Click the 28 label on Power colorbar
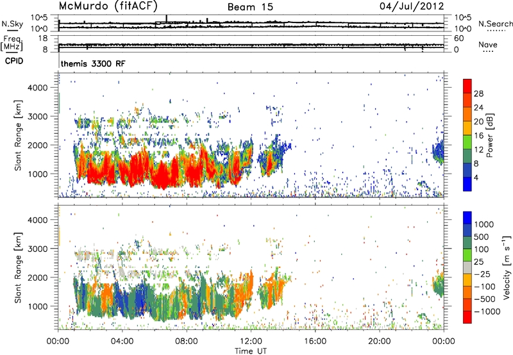The image size is (513, 355). (478, 94)
